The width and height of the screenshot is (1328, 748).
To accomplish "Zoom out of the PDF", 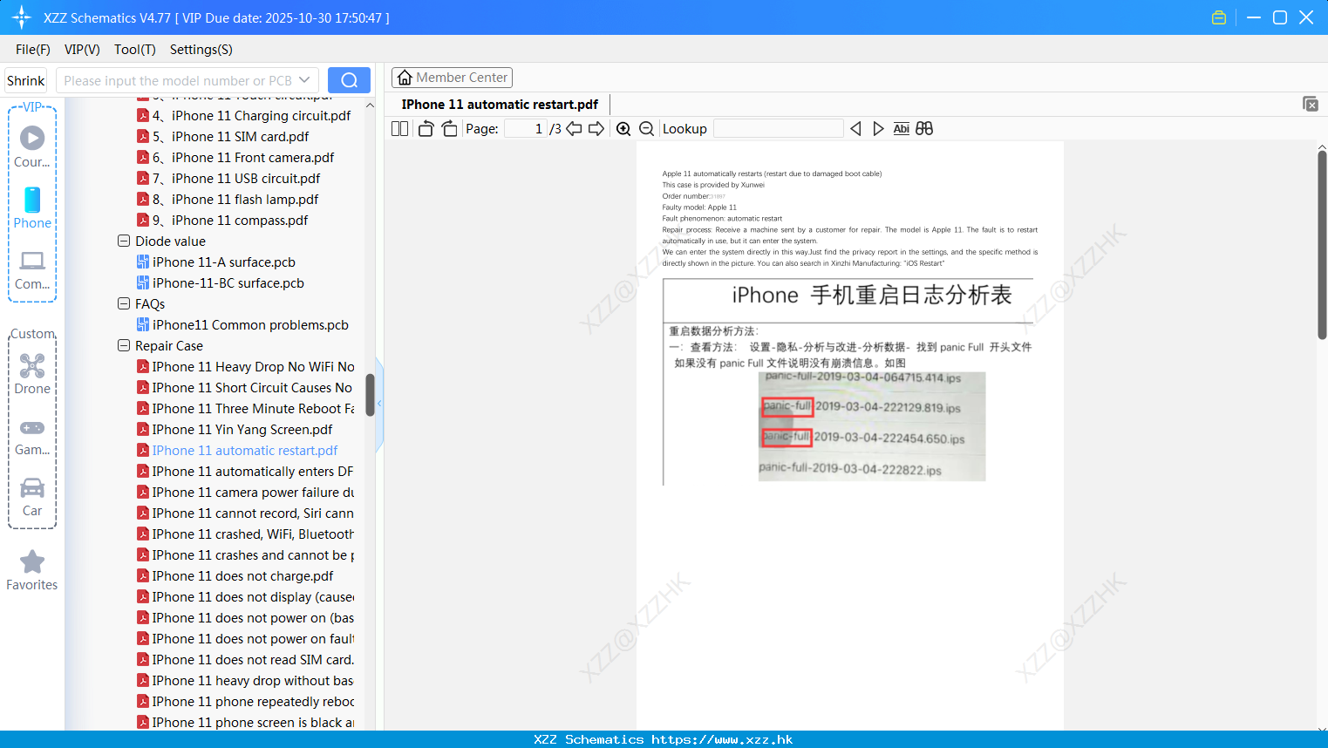I will coord(646,128).
